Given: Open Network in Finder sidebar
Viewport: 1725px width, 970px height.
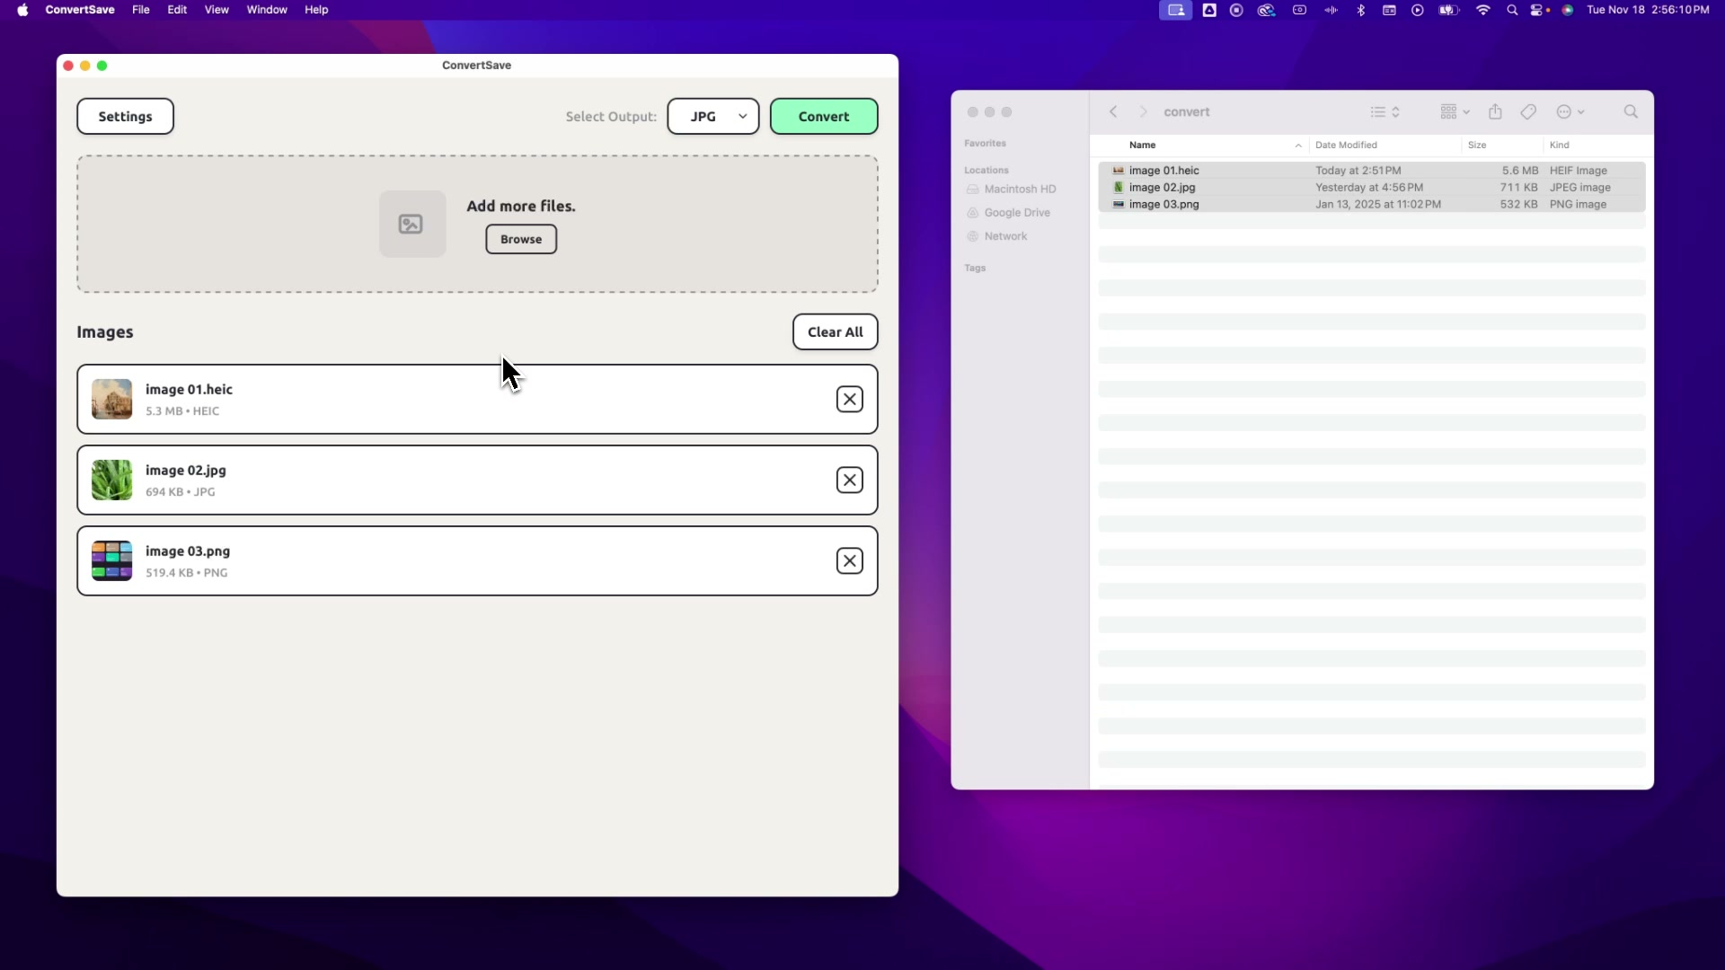Looking at the screenshot, I should (x=996, y=236).
